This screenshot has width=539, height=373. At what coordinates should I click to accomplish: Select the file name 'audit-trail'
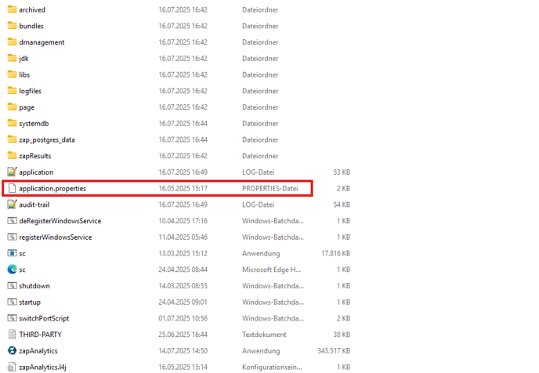click(x=34, y=205)
